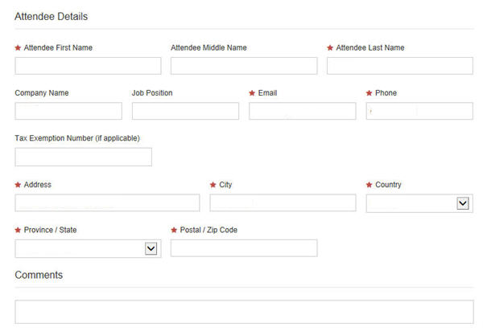This screenshot has width=483, height=331.
Task: Click the red asterisk beside Email label
Action: coord(253,93)
